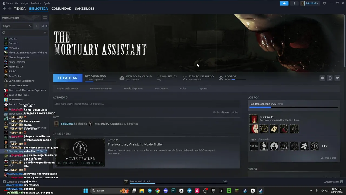Image resolution: width=346 pixels, height=195 pixels.
Task: Go to the COMUNIDAD tab
Action: click(61, 9)
